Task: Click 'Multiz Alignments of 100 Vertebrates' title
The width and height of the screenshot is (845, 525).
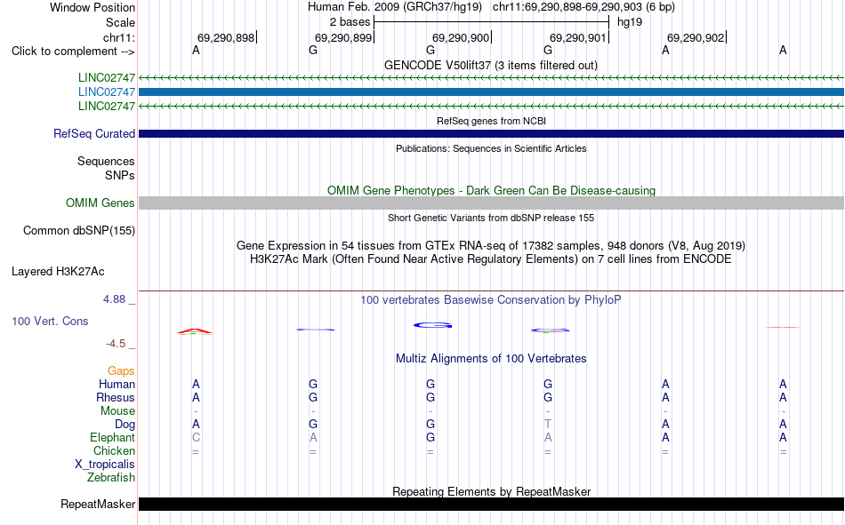Action: [491, 359]
